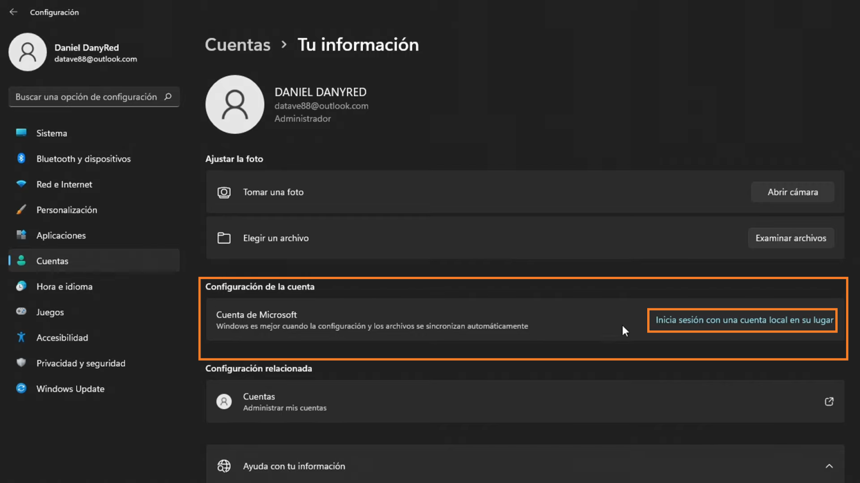Image resolution: width=860 pixels, height=483 pixels.
Task: Click the folder icon beside Elegir un archivo
Action: [224, 238]
